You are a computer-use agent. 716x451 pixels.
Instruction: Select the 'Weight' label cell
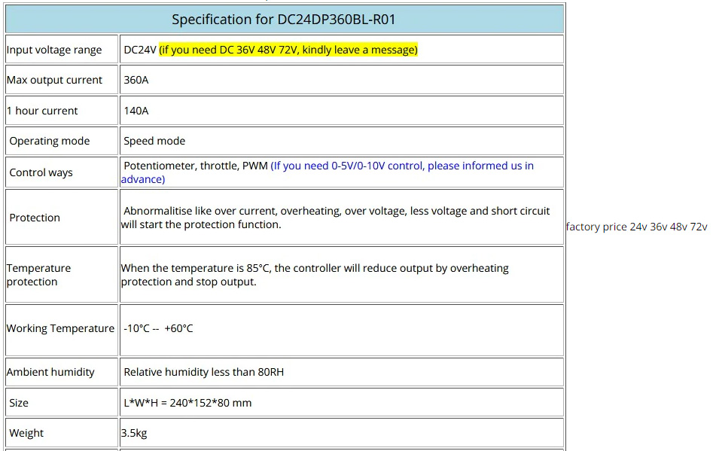pos(62,433)
